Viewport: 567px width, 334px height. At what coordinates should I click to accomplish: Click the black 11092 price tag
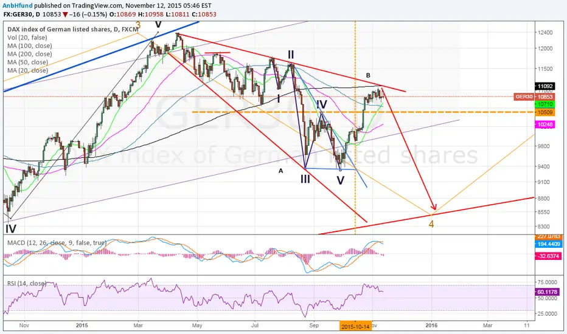[545, 86]
